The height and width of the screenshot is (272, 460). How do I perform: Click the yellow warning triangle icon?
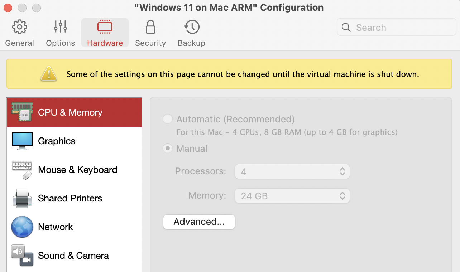pyautogui.click(x=48, y=74)
